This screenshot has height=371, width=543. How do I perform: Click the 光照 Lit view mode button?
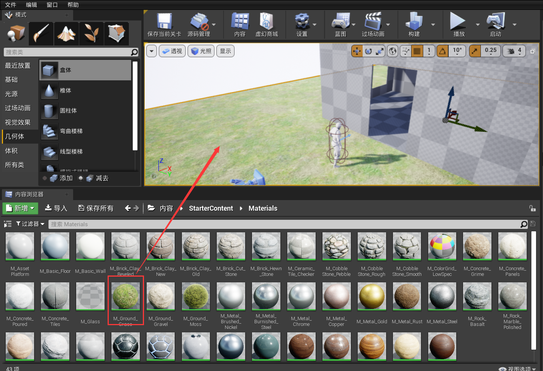click(x=201, y=51)
